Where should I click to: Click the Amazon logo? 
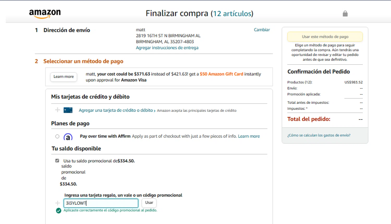pos(45,14)
